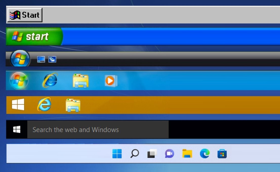Viewport: 280px width, 172px height.
Task: Launch Internet Explorer on the orange taskbar
Action: coord(44,105)
